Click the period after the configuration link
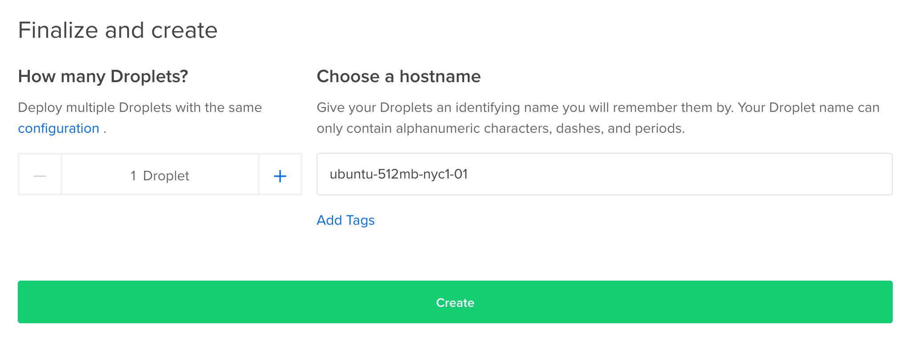 click(x=105, y=130)
